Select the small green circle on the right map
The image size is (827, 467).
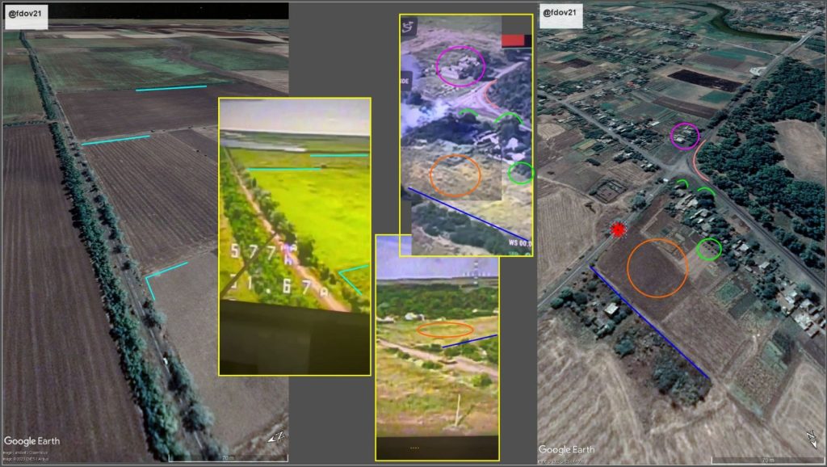pyautogui.click(x=709, y=250)
